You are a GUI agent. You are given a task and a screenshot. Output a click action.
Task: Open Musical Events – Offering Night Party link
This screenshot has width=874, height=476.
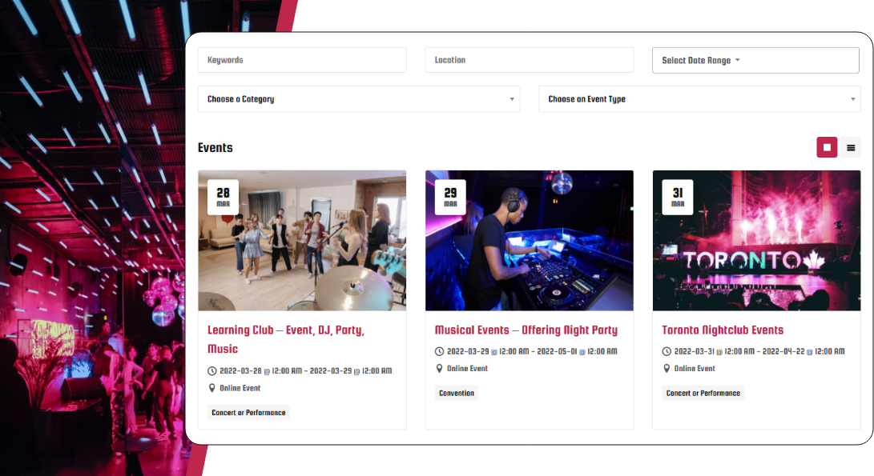(526, 330)
